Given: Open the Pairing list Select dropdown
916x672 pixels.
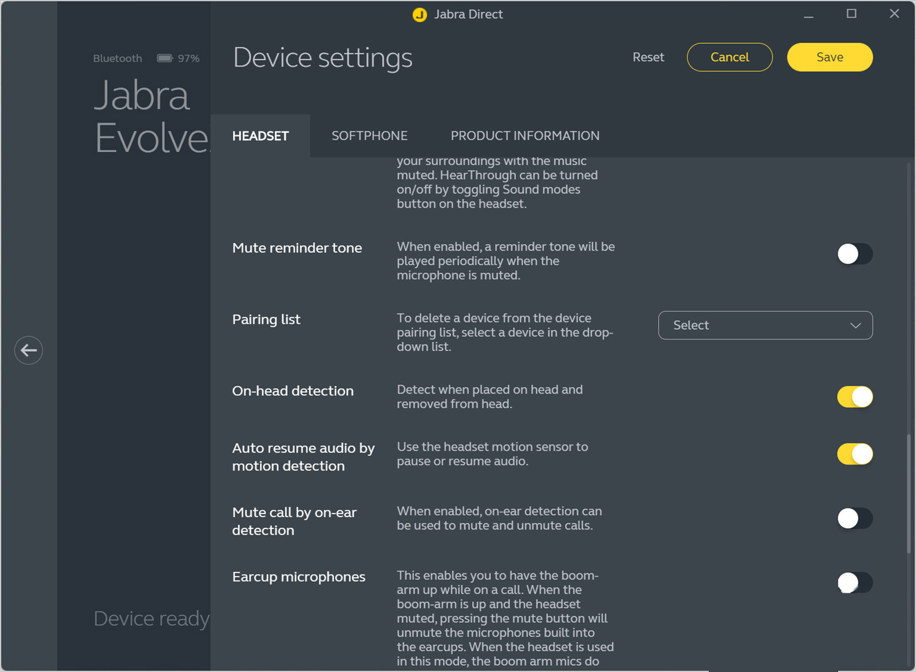Looking at the screenshot, I should pos(765,325).
